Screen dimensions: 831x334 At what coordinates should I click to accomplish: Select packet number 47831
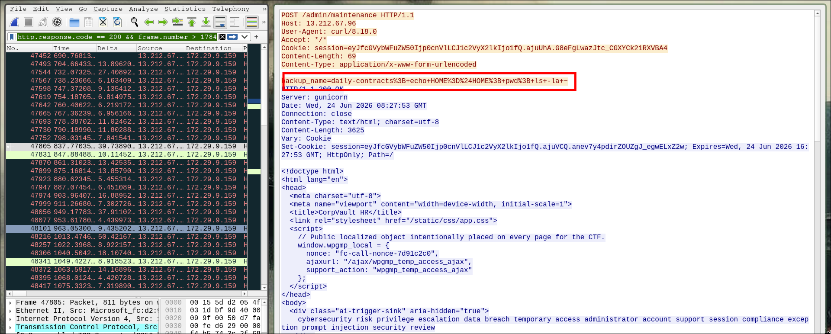click(x=127, y=154)
